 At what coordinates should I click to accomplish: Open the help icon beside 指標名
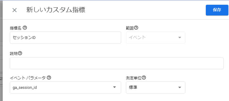pos(25,28)
